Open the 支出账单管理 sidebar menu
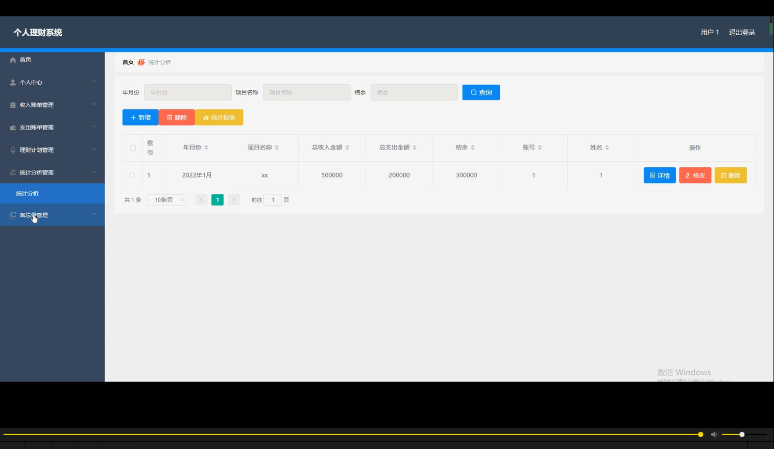774x449 pixels. click(52, 127)
